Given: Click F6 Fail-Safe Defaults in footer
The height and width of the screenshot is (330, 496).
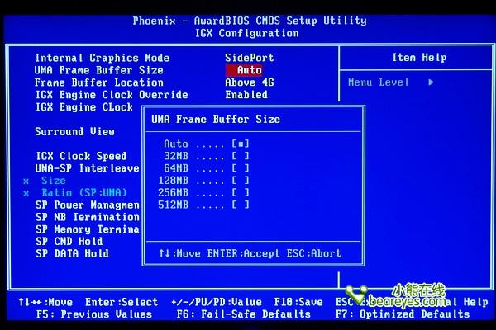Looking at the screenshot, I should point(244,314).
